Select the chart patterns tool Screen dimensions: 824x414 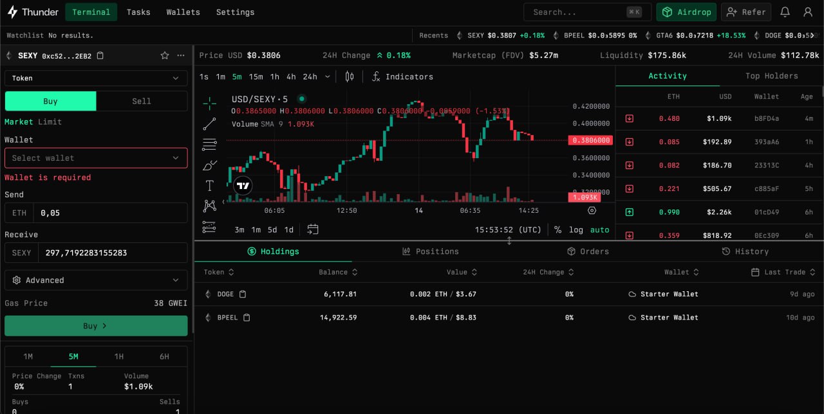coord(209,206)
